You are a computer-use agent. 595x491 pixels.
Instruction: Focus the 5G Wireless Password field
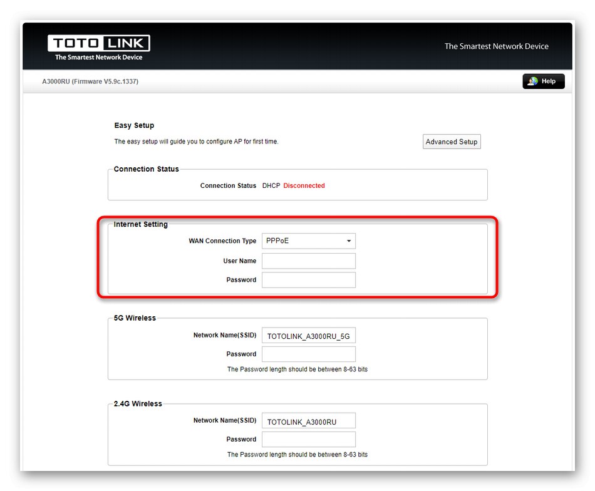click(309, 354)
